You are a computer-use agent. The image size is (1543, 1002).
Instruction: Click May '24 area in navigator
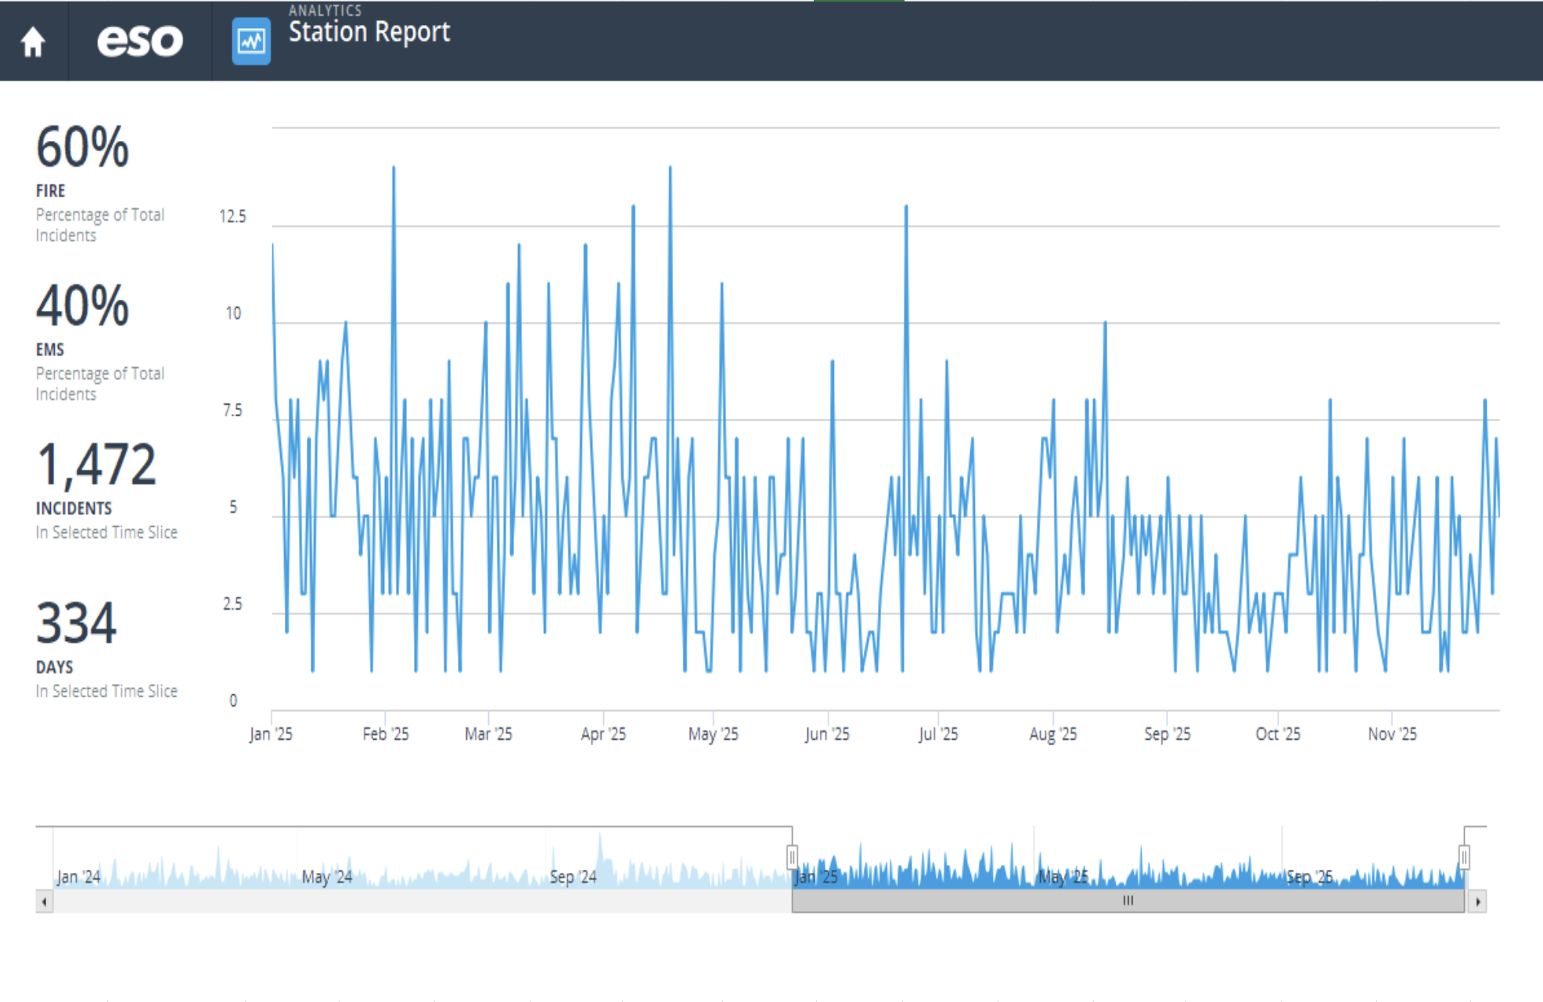click(326, 877)
